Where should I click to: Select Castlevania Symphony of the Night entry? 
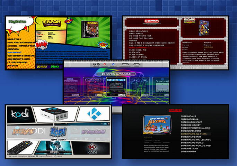(21, 46)
